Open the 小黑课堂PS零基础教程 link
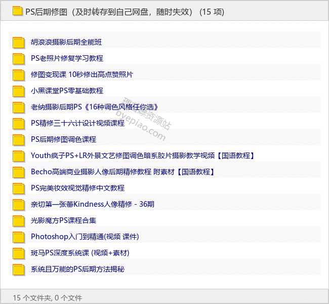 click(x=67, y=91)
